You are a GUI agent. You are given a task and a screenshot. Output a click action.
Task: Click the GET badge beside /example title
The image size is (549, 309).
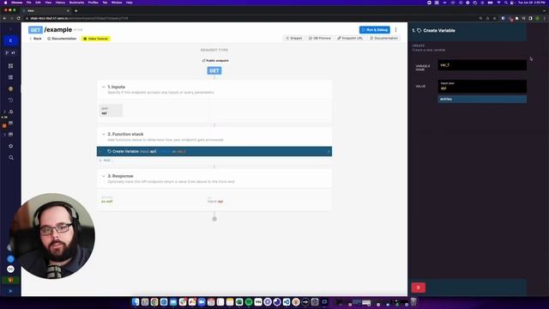pos(35,30)
